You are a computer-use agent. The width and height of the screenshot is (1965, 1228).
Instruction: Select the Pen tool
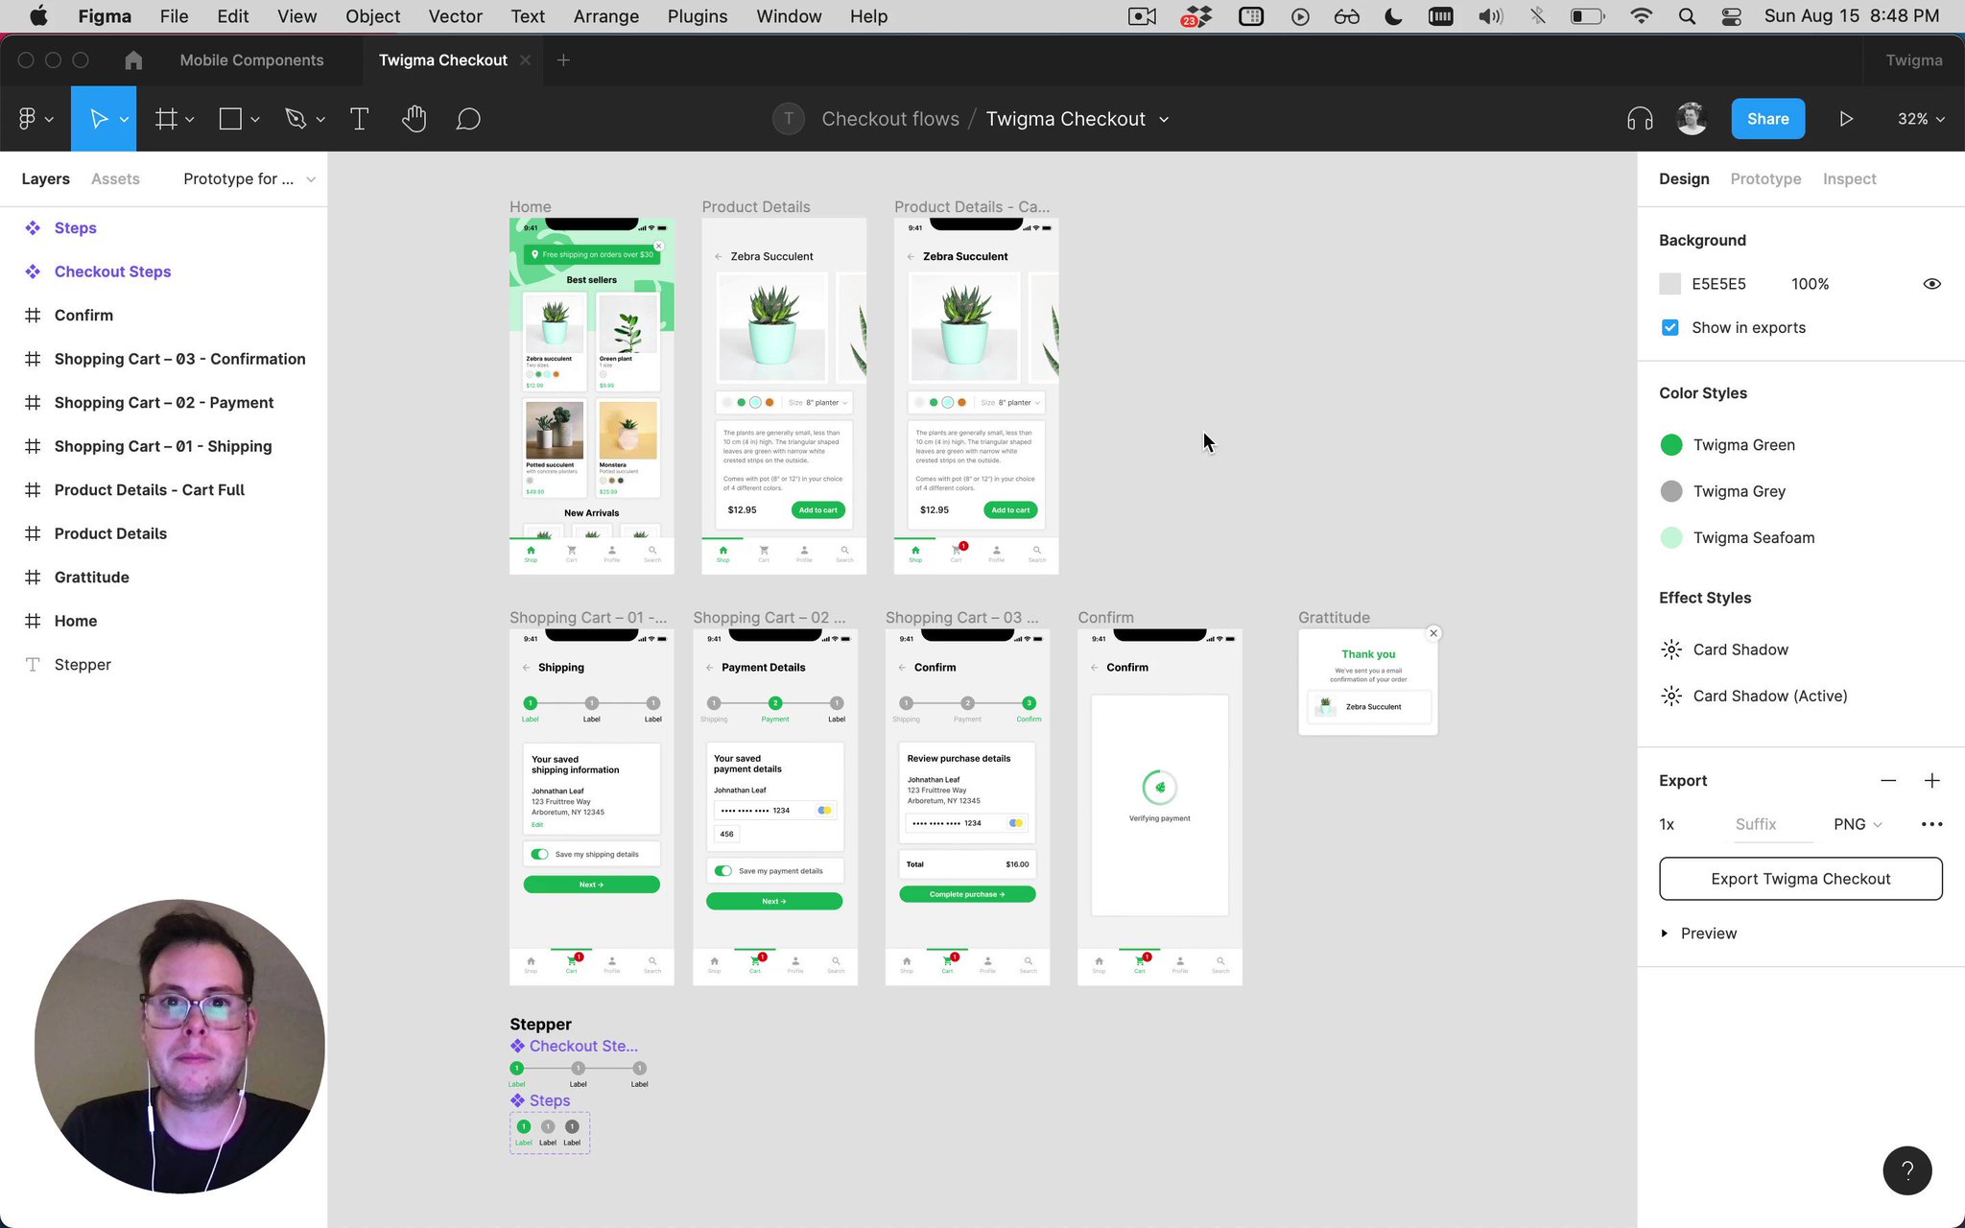click(x=296, y=118)
